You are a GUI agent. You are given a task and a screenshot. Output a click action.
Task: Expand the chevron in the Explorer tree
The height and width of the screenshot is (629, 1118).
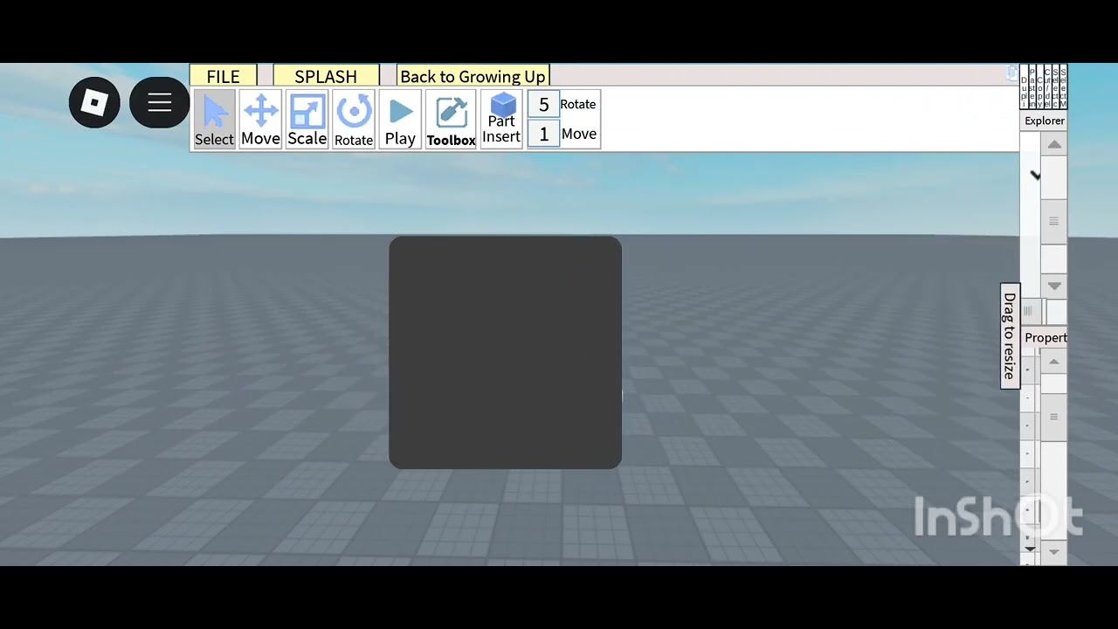point(1035,176)
